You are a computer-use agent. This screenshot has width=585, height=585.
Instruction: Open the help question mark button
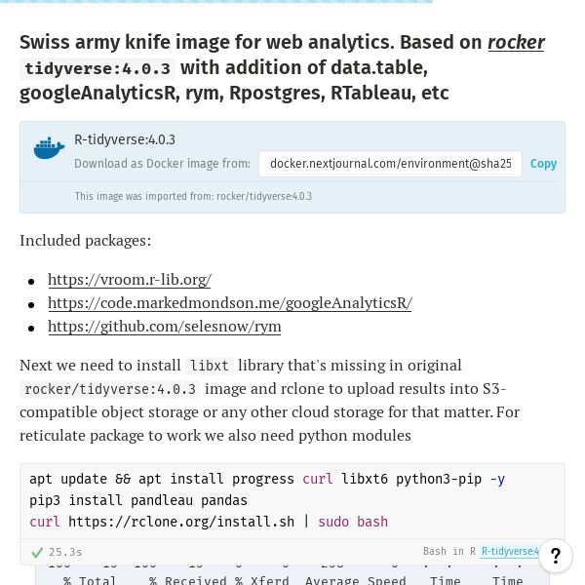(x=555, y=556)
